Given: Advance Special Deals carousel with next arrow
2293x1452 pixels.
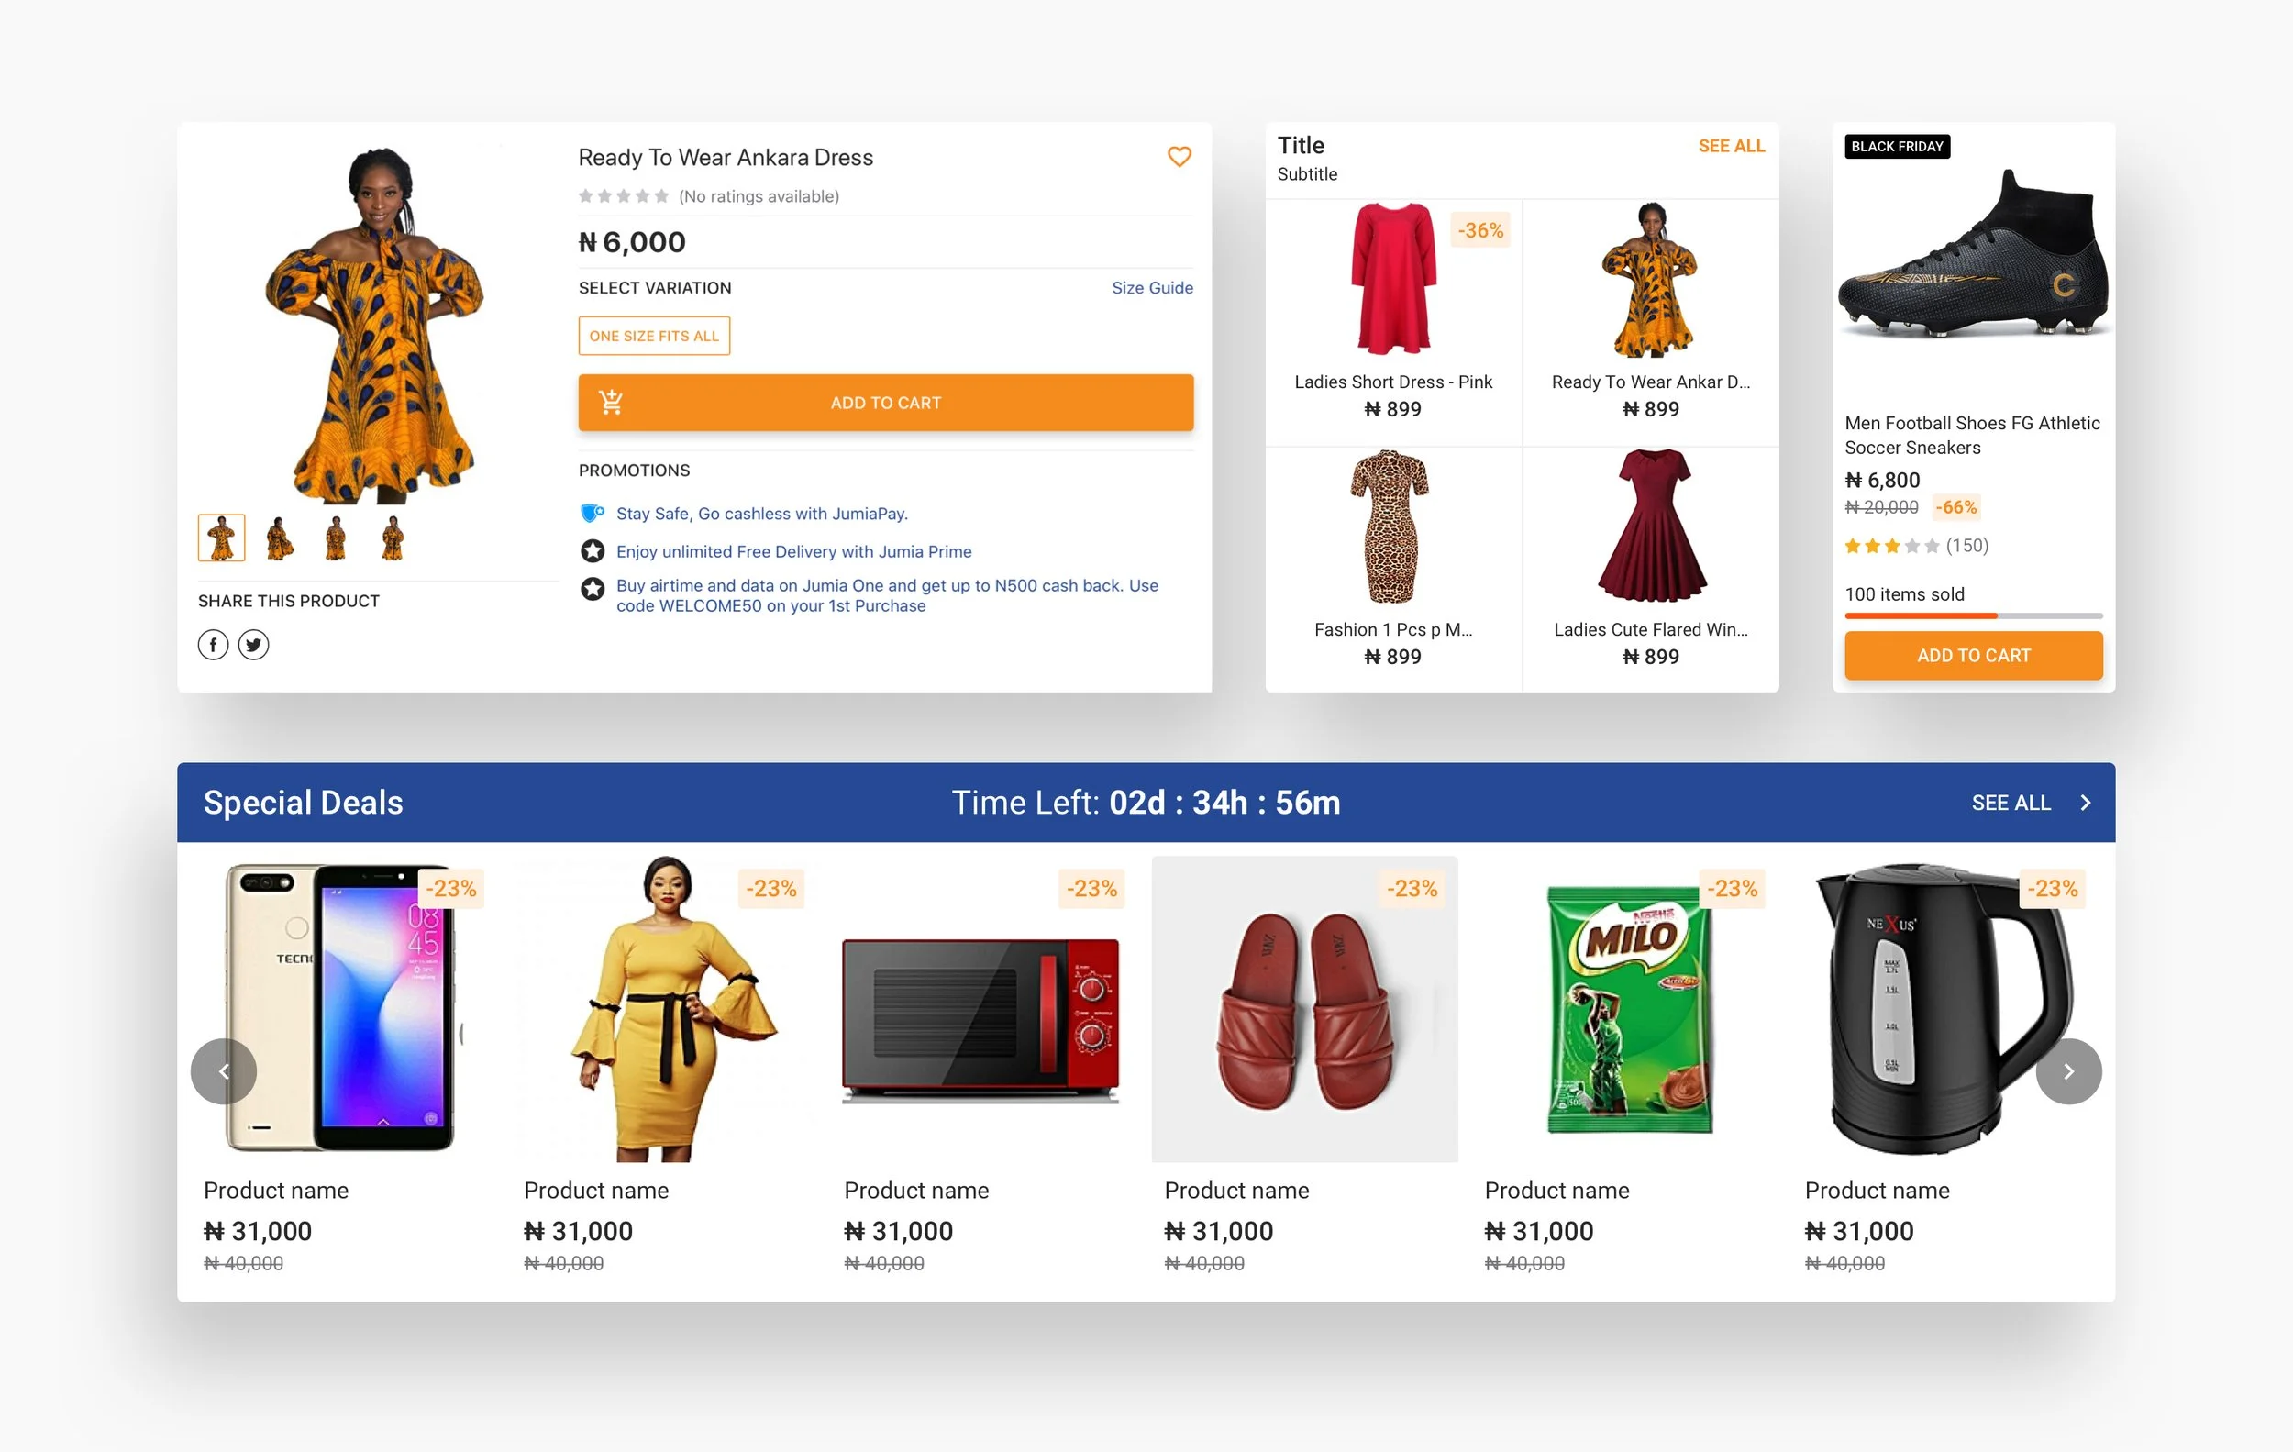Looking at the screenshot, I should point(2068,1071).
